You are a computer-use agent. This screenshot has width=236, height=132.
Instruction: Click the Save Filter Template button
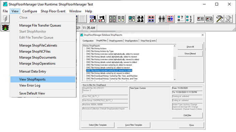pyautogui.click(x=133, y=125)
